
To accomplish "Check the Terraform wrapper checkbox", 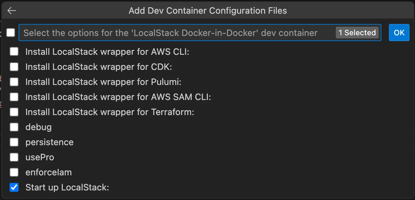I will tap(14, 112).
